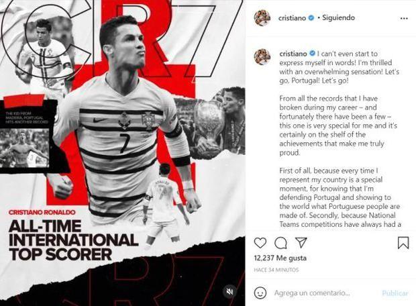The width and height of the screenshot is (416, 306).
Task: Share post using paper plane icon
Action: click(x=301, y=242)
